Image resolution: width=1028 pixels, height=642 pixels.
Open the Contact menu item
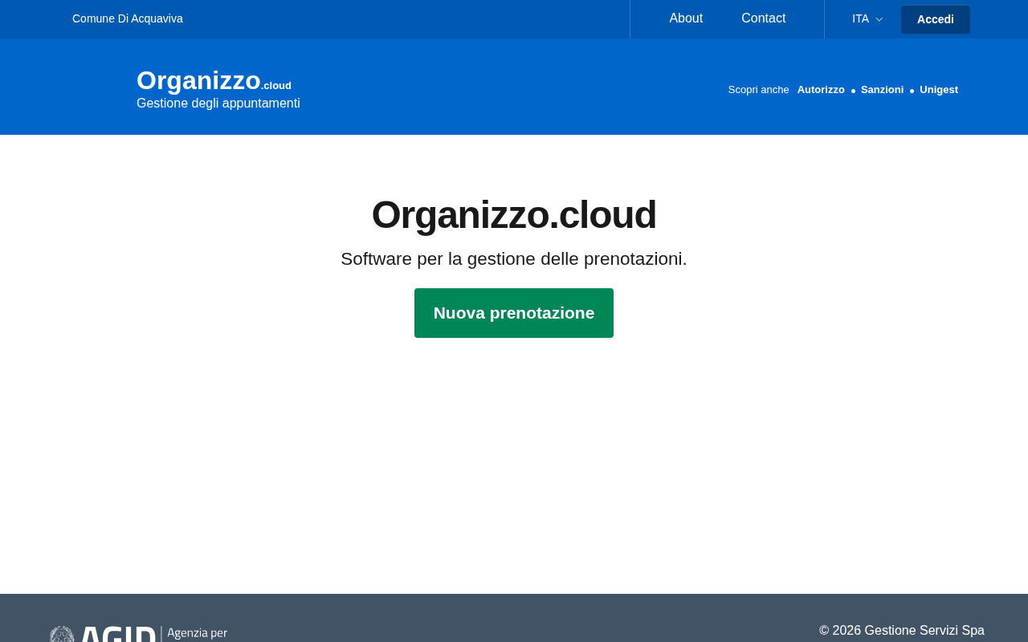[x=764, y=18]
